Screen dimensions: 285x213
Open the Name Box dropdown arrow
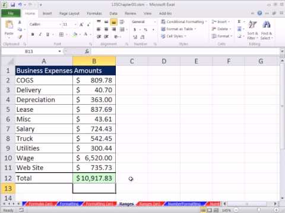pos(59,51)
